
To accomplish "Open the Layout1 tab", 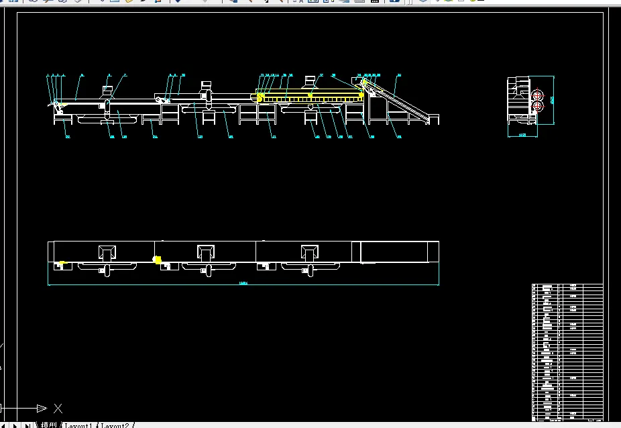I will (78, 425).
